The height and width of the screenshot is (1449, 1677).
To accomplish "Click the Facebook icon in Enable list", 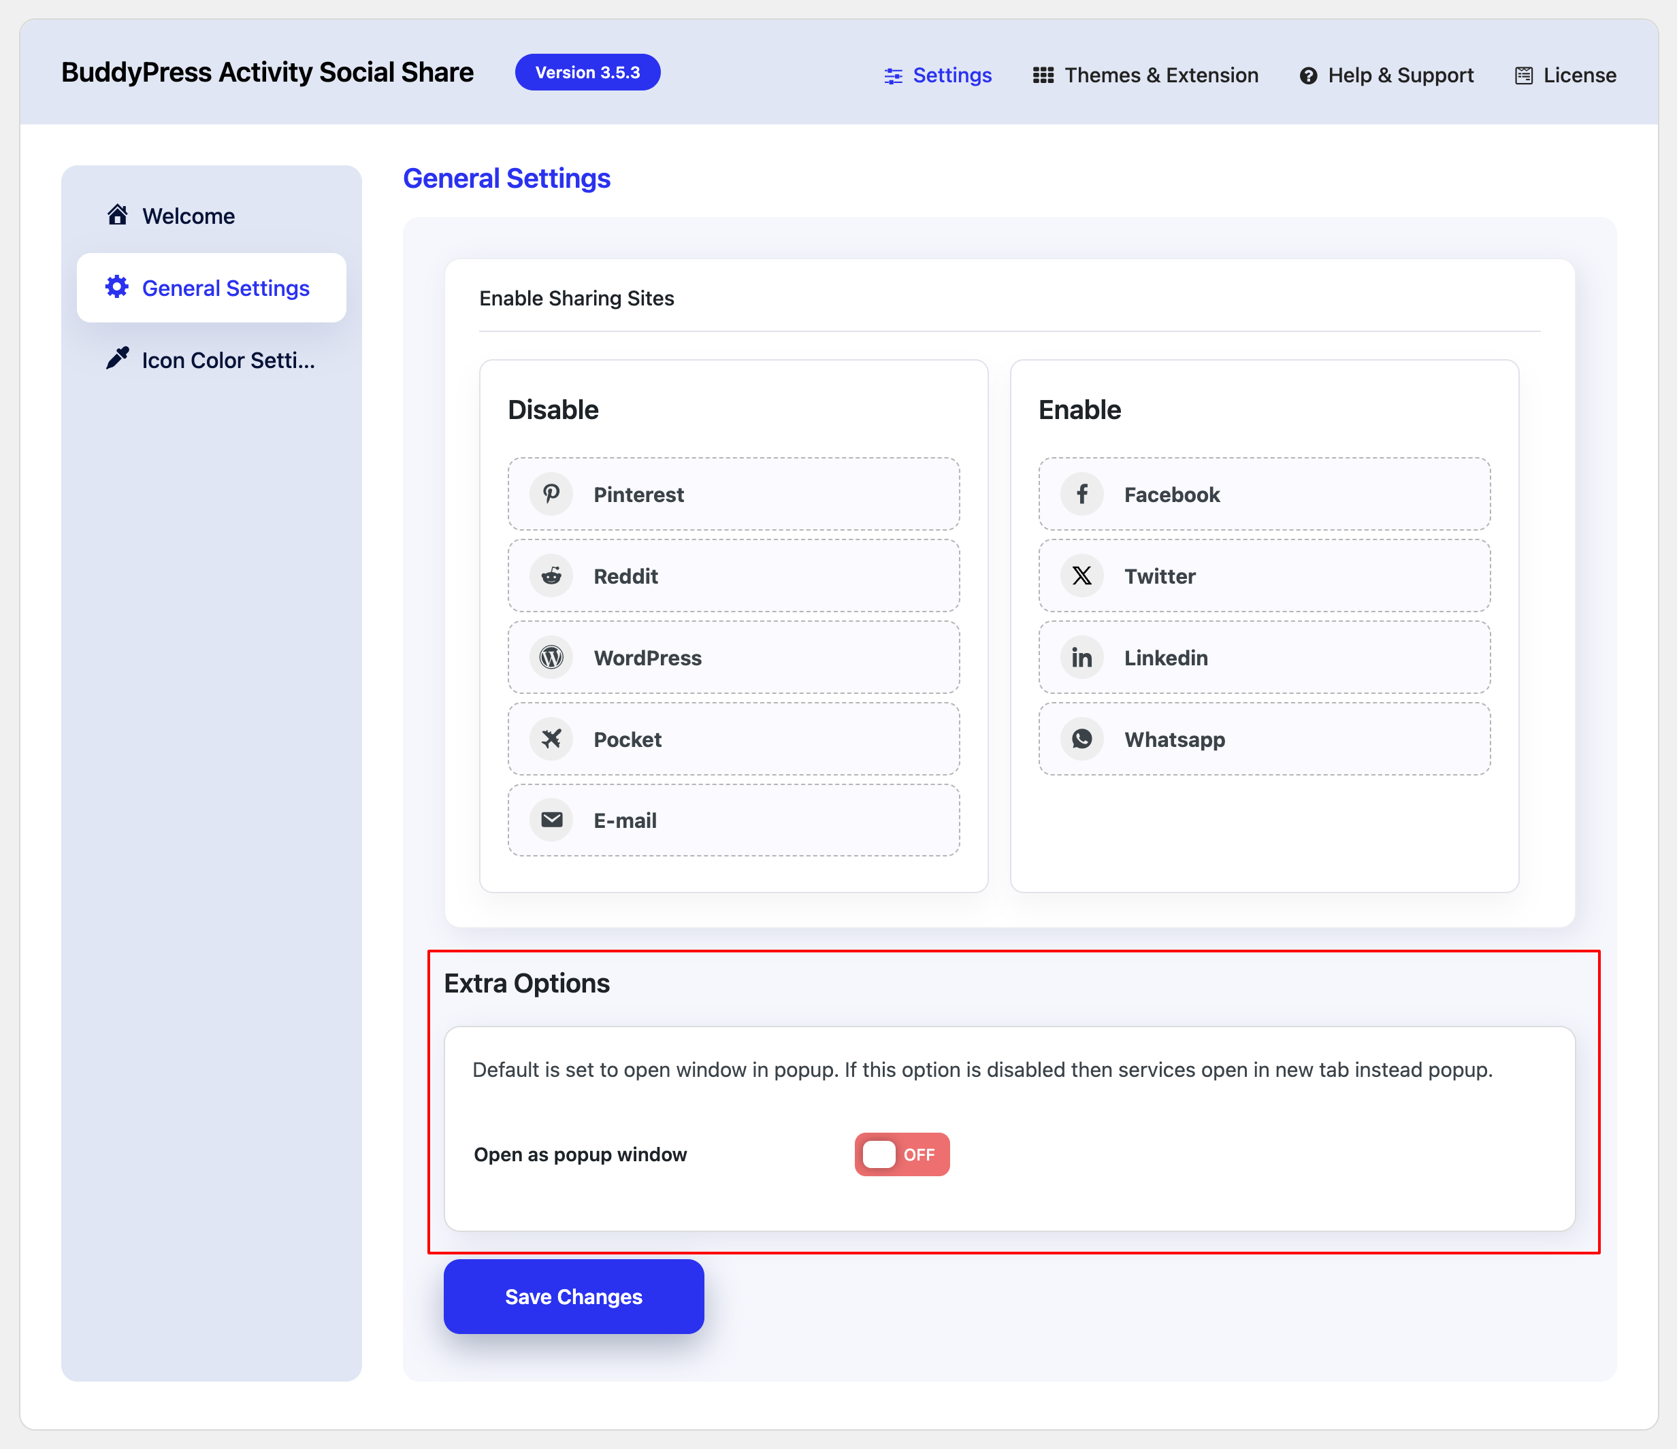I will [x=1082, y=493].
